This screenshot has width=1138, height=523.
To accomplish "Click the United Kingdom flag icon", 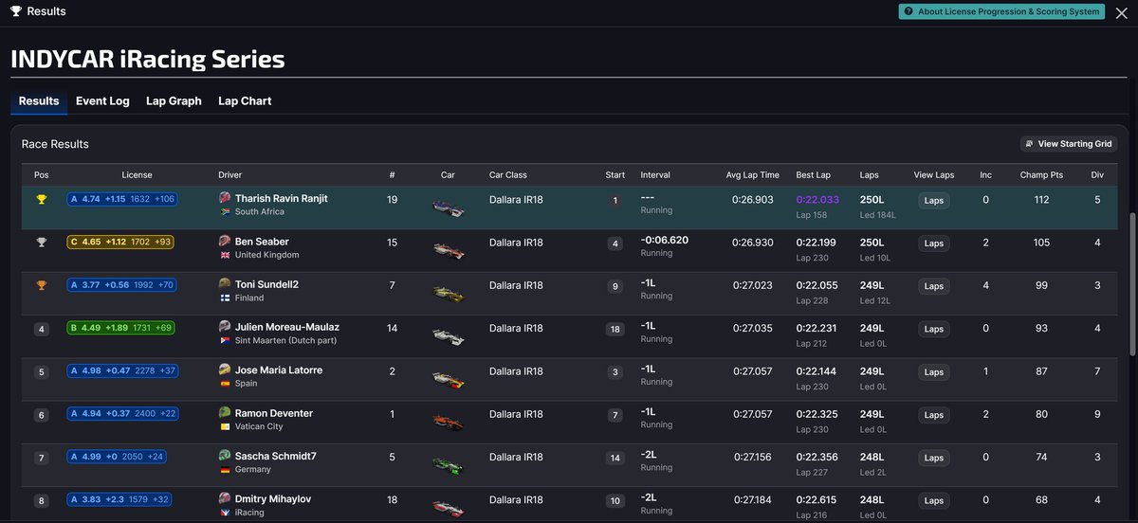I will [225, 255].
